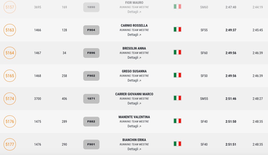Open Dettagli link for Fior Mauro
The height and width of the screenshot is (155, 268).
134,12
